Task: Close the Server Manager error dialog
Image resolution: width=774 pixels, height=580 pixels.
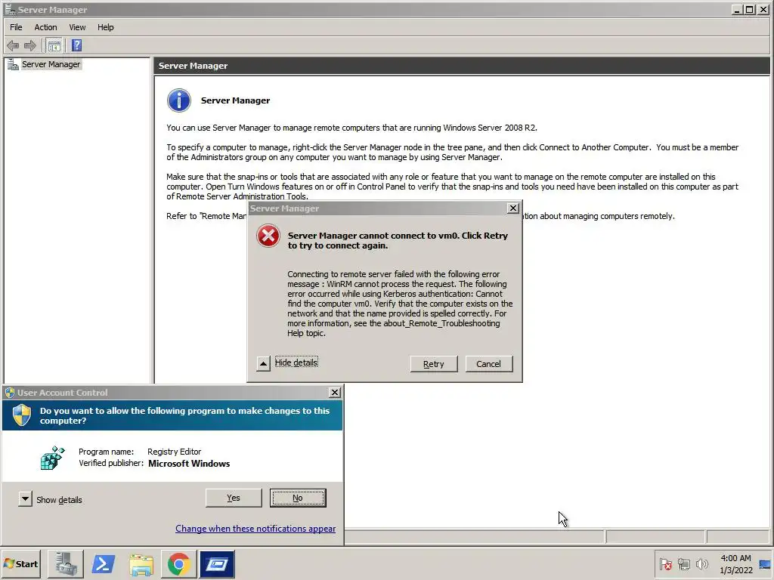Action: click(x=513, y=208)
